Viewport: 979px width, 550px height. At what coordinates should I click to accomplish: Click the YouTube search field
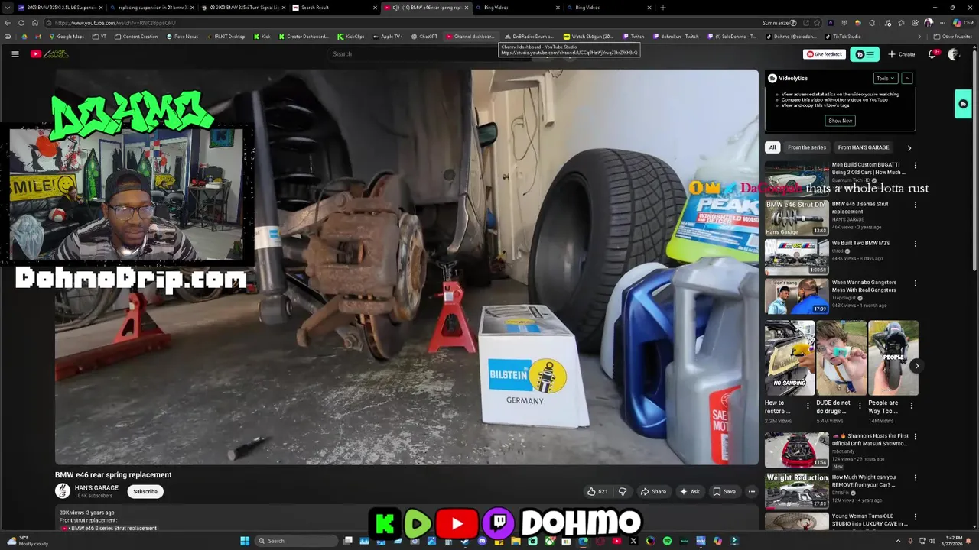(413, 54)
